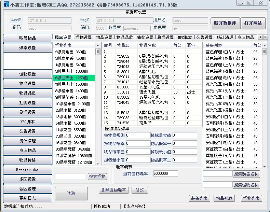Switch to the 怪物设置 tab
Image resolution: width=270 pixels, height=212 pixels.
tap(83, 37)
